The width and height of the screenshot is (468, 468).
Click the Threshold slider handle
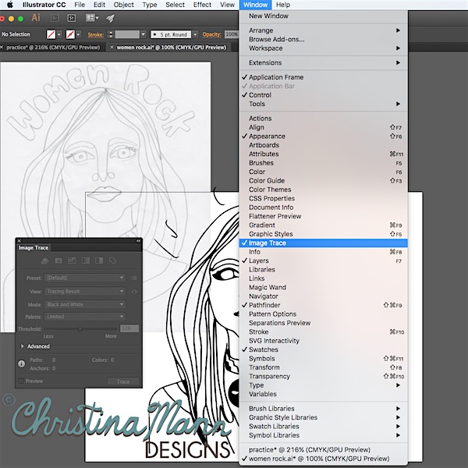point(80,329)
